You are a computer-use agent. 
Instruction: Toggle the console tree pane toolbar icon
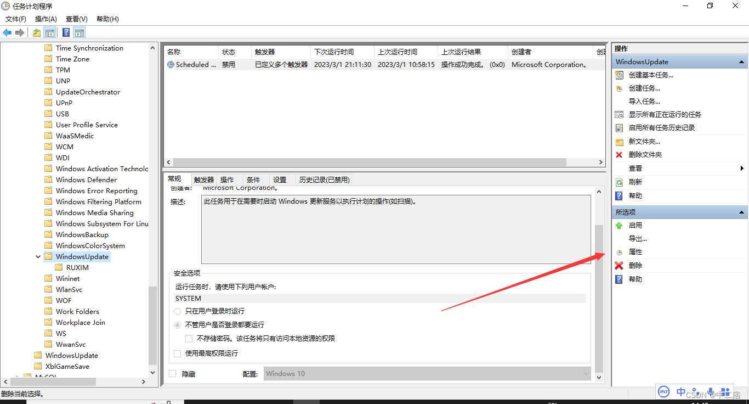pos(50,32)
